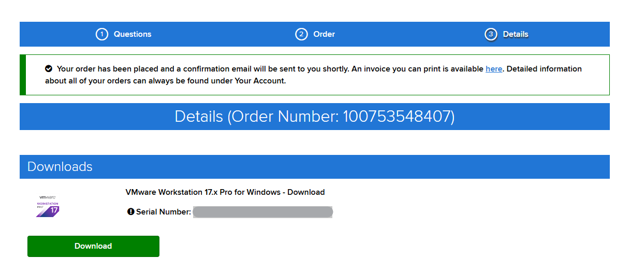Go to the Order step
630x272 pixels.
[324, 34]
